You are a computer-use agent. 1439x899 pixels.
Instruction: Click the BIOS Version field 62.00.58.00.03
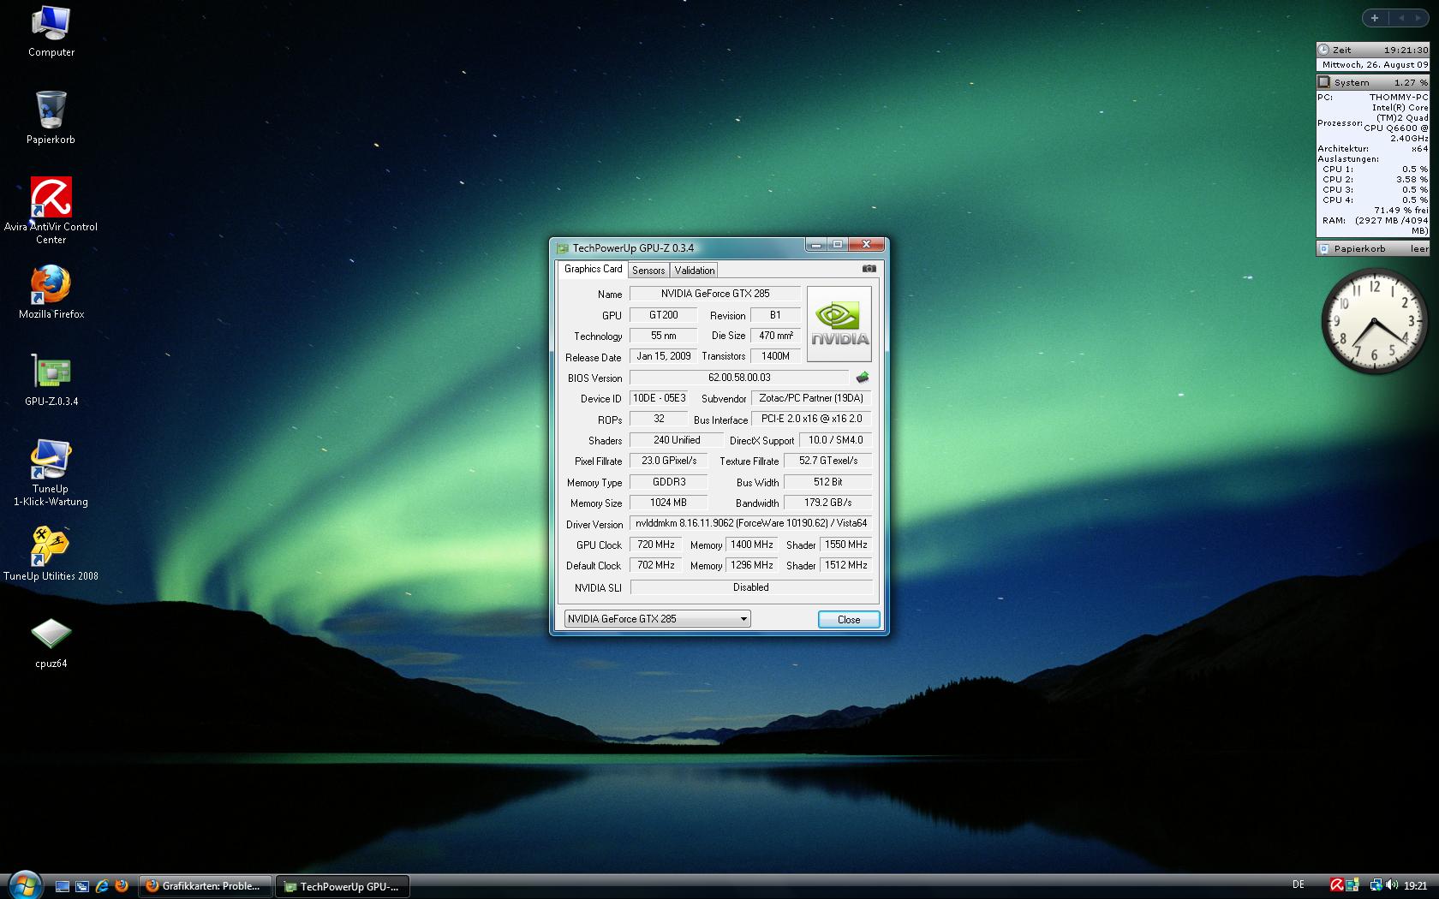[x=739, y=378]
